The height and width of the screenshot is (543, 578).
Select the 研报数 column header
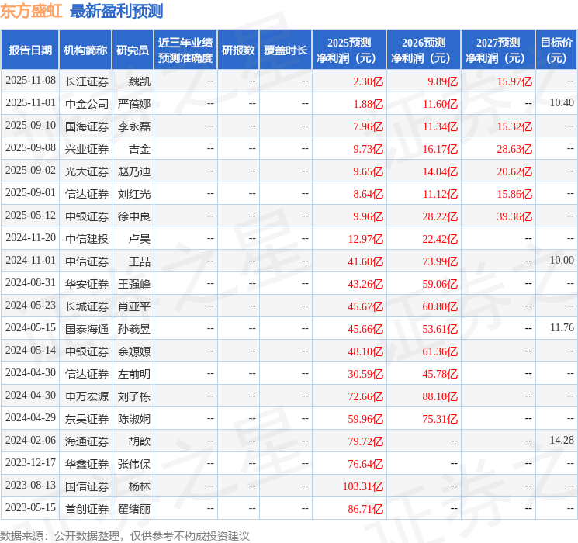tap(237, 50)
